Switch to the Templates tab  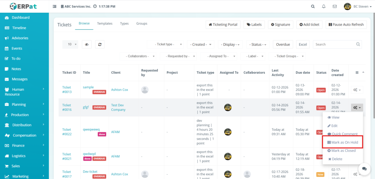pyautogui.click(x=105, y=23)
